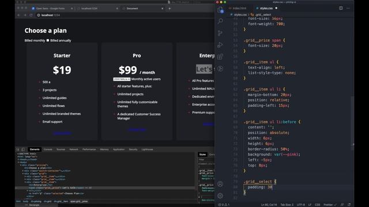Switch to the DevTools Console tab
Screen dimensions: 369x207
[x=48, y=149]
